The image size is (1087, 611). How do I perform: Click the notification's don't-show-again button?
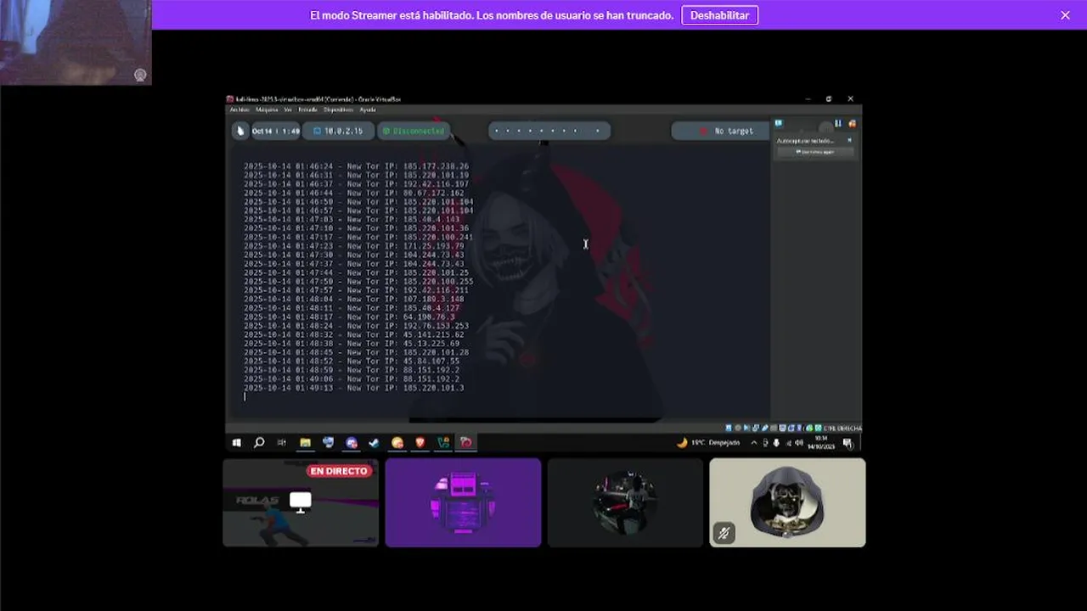pyautogui.click(x=816, y=152)
